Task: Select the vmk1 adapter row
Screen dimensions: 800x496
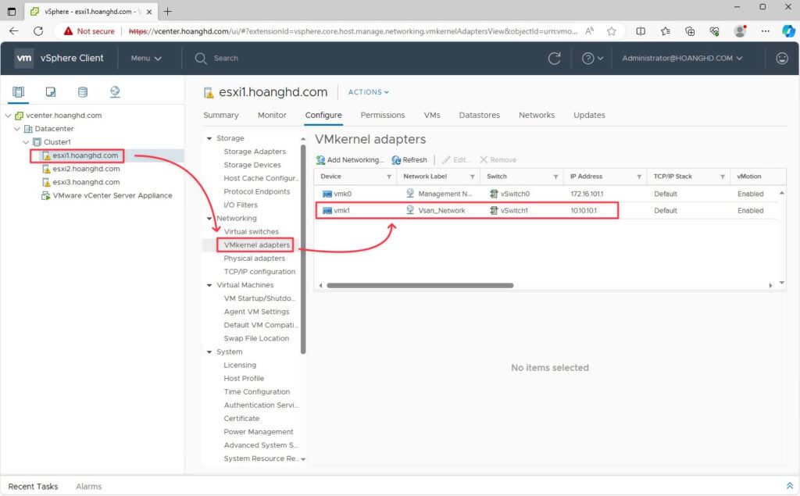Action: point(546,210)
